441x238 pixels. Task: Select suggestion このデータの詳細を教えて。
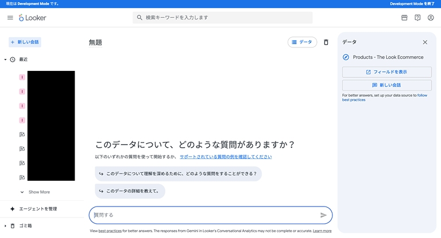click(x=130, y=191)
